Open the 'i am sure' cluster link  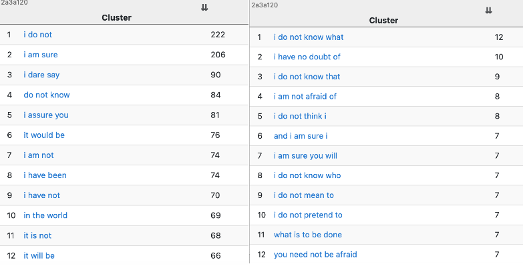[40, 55]
